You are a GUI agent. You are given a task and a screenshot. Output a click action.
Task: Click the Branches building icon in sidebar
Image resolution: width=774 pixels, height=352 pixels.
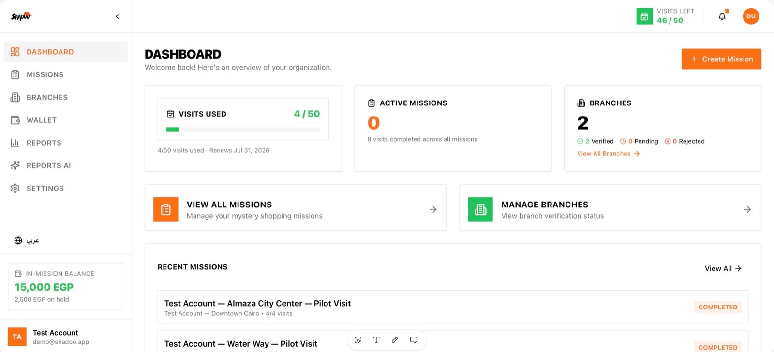click(15, 97)
